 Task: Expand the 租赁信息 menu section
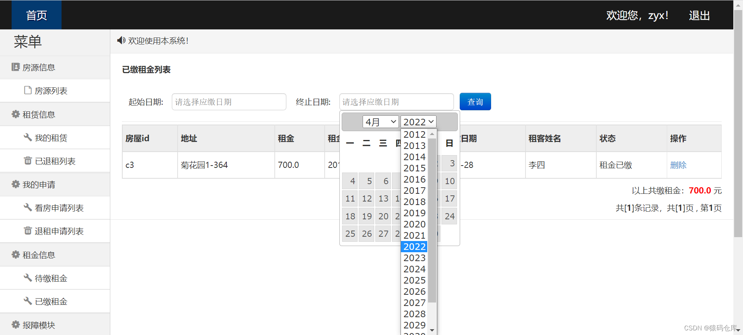pyautogui.click(x=55, y=115)
